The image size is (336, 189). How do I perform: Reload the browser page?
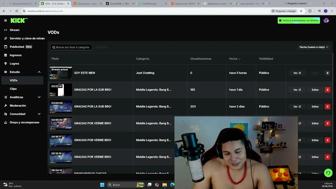17,11
